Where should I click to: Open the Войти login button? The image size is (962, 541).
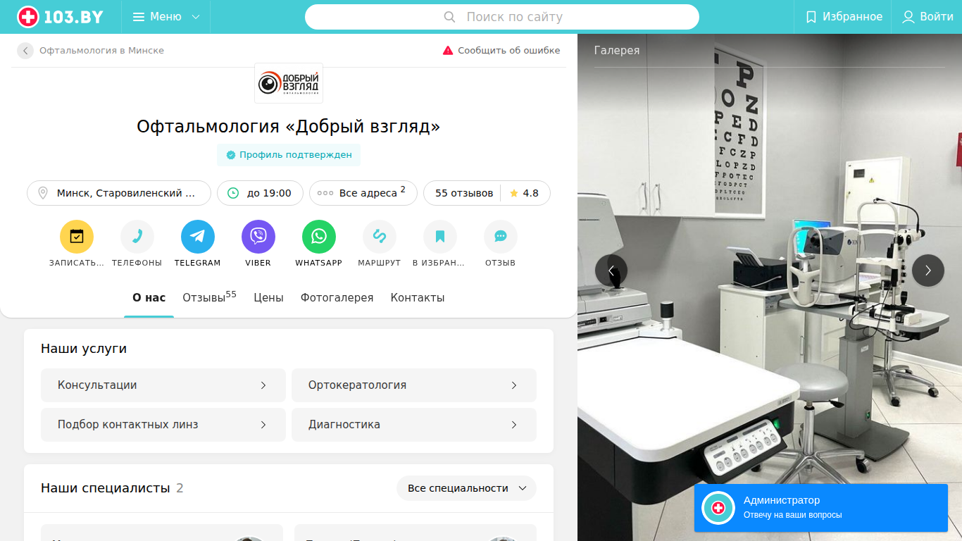coord(927,17)
